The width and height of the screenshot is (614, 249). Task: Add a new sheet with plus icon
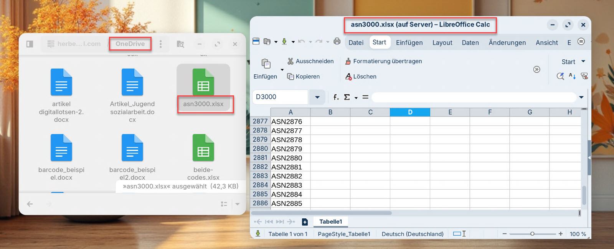point(305,222)
